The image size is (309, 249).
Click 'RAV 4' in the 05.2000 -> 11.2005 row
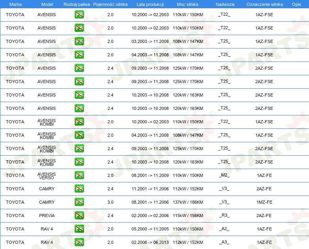(x=47, y=229)
